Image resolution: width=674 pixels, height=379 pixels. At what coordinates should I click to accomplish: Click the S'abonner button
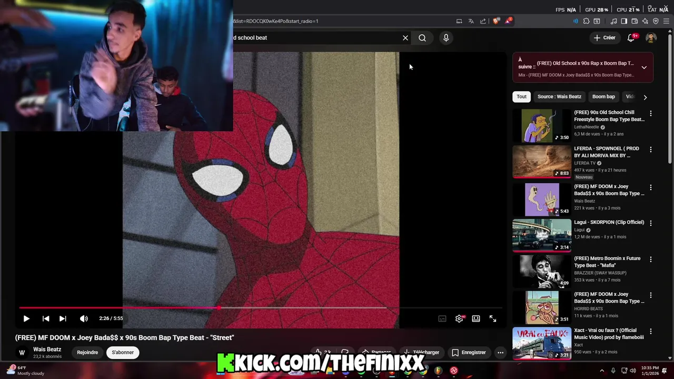click(x=123, y=353)
